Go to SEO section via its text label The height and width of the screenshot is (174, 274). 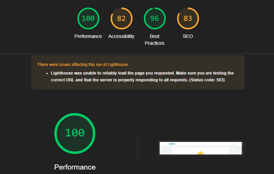click(188, 36)
